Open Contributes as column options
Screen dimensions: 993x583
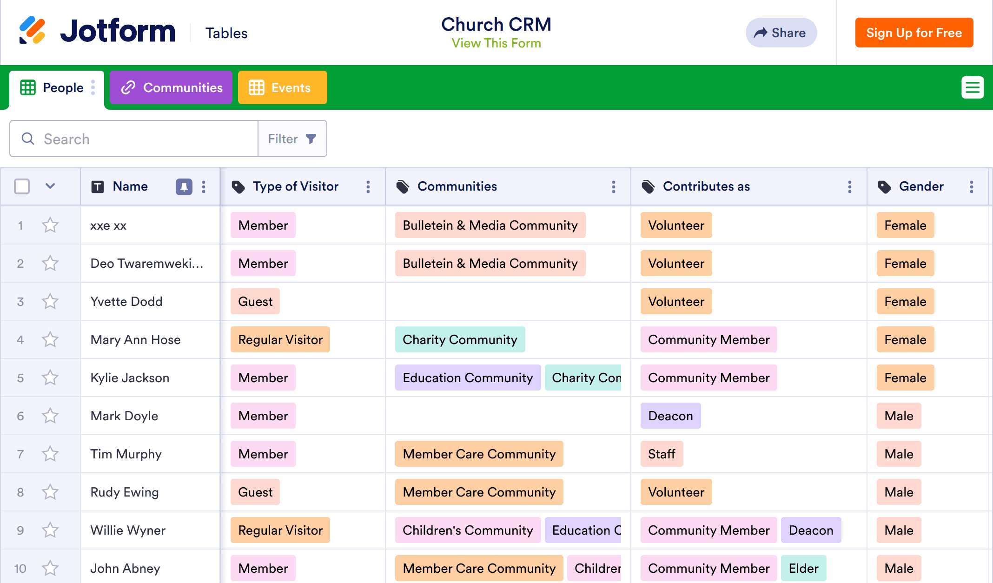(849, 187)
